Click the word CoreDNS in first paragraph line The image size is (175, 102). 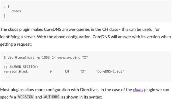click(x=52, y=29)
